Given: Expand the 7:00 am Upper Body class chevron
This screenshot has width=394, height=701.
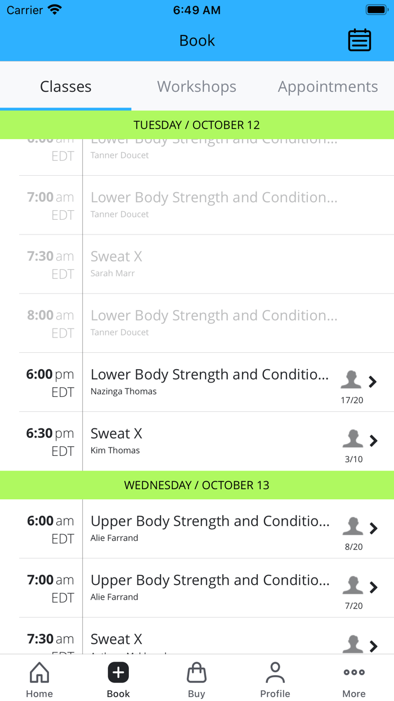Looking at the screenshot, I should point(373,587).
